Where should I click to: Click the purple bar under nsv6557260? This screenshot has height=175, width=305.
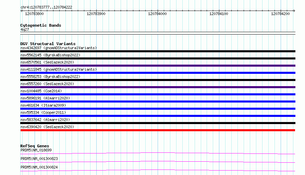pyautogui.click(x=158, y=87)
